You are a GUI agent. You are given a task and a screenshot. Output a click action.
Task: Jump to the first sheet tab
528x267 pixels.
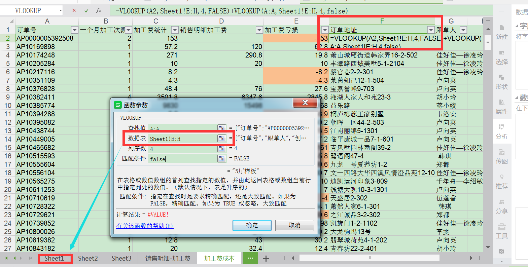6,258
